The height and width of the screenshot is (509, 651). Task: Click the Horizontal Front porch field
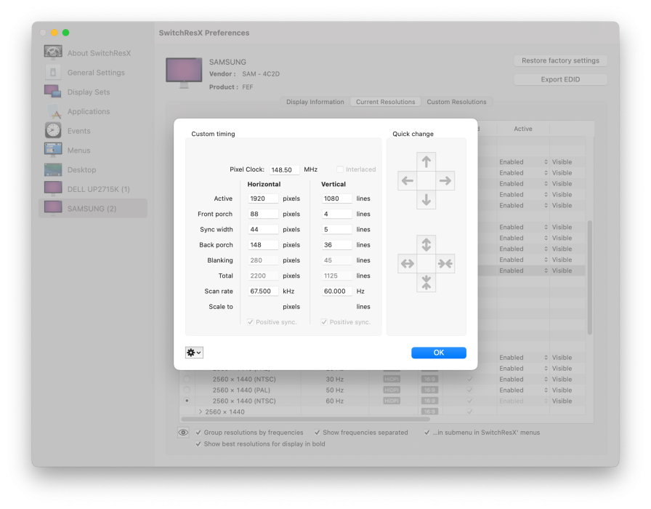pos(263,214)
